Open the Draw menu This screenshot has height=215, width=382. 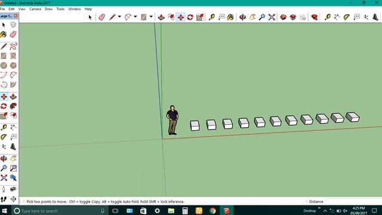49,9
